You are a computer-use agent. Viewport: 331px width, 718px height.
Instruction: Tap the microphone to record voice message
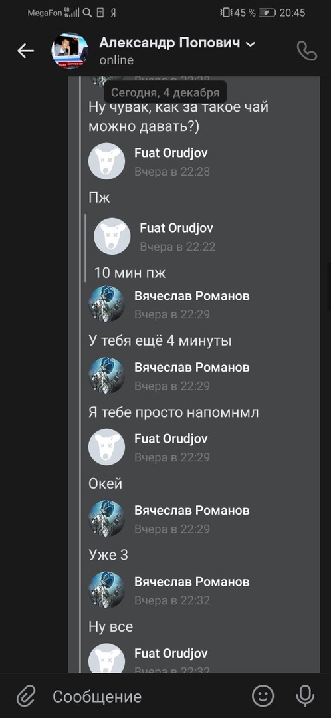coord(305,697)
